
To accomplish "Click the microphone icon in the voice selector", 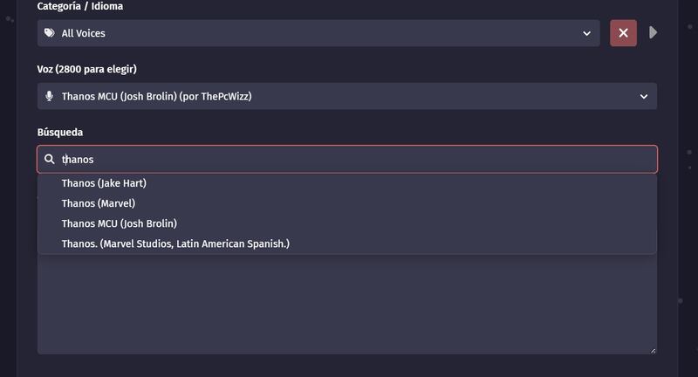I will (50, 96).
